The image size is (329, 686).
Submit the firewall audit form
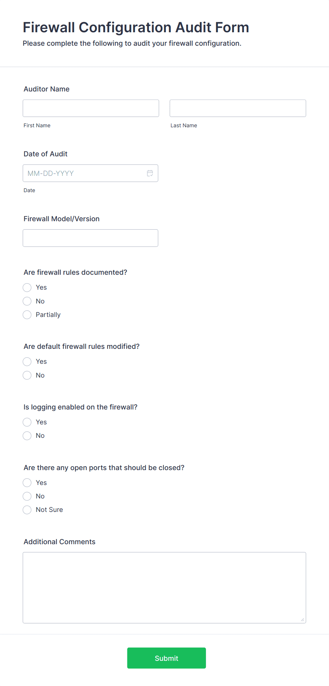coord(166,658)
